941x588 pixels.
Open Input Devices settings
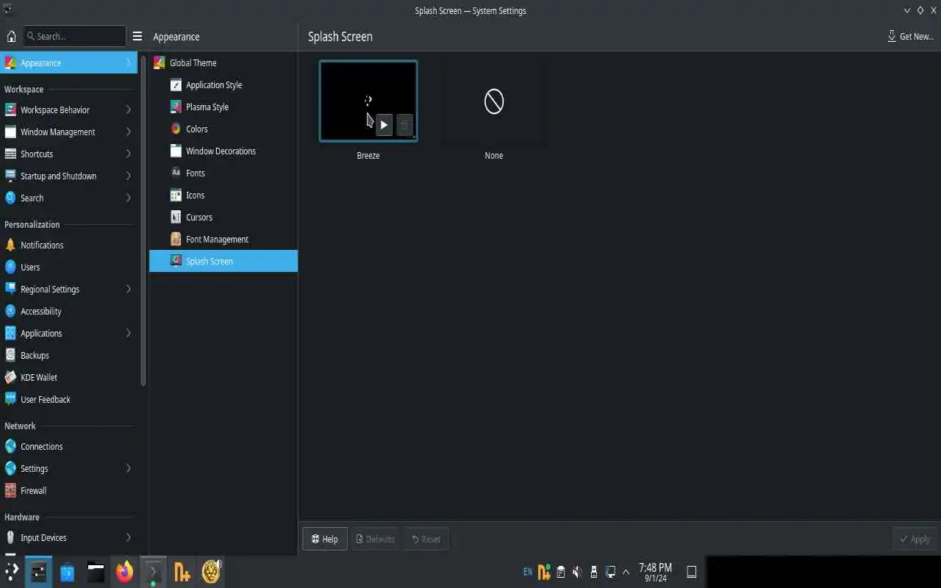68,538
